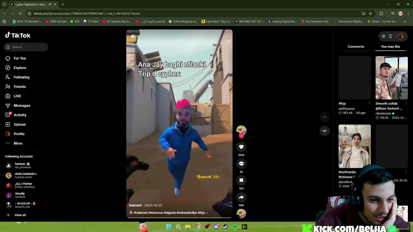Mute the video with the speaker icon
The height and width of the screenshot is (232, 413).
click(133, 36)
